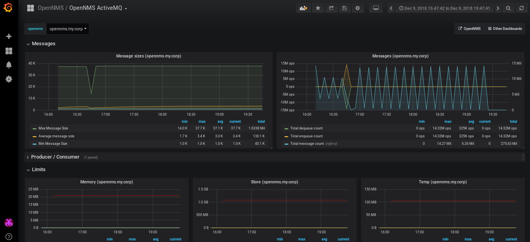
Task: Toggle the Min Message Size series
Action: pyautogui.click(x=53, y=144)
